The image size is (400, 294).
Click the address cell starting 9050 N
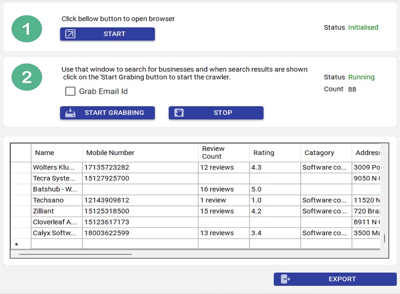pos(366,179)
